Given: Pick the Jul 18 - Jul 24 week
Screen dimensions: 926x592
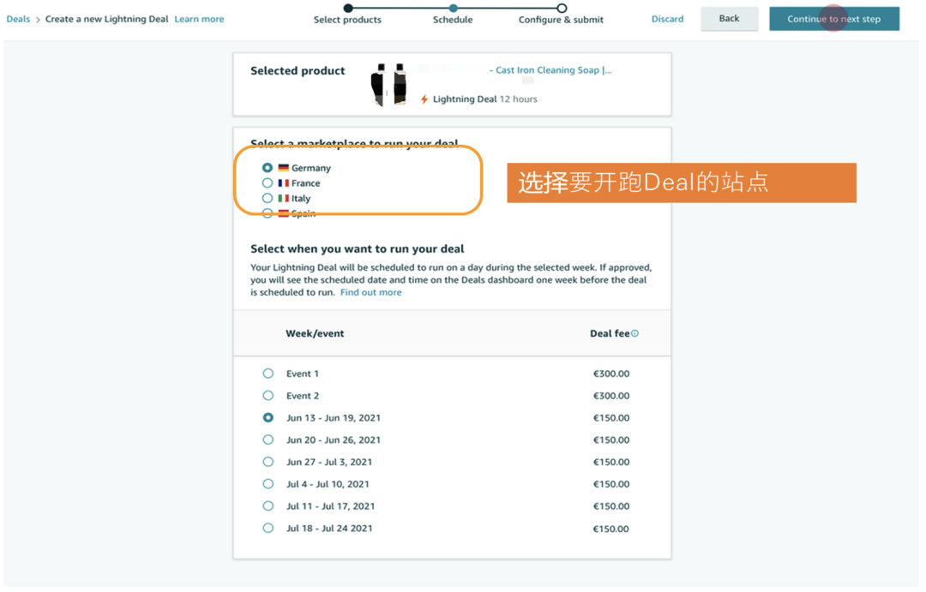Looking at the screenshot, I should click(x=268, y=529).
